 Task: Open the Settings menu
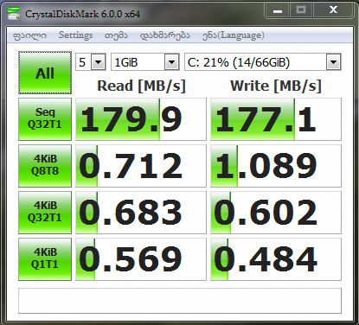[x=75, y=35]
